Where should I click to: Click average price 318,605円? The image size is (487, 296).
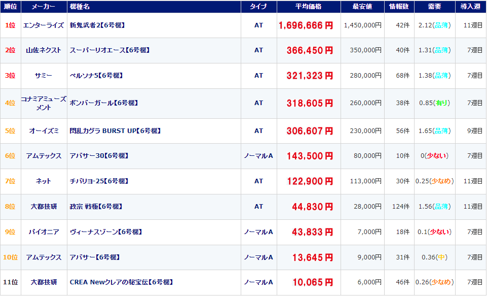click(310, 103)
